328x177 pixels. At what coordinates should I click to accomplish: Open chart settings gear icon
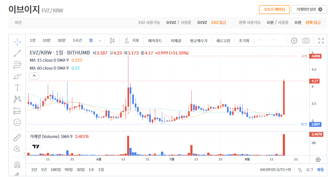point(294,41)
